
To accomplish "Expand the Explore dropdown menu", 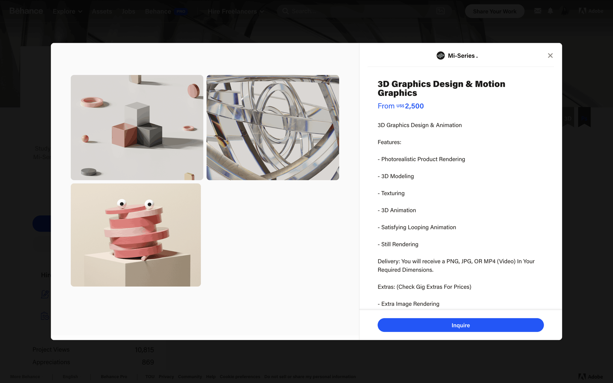I will point(67,11).
